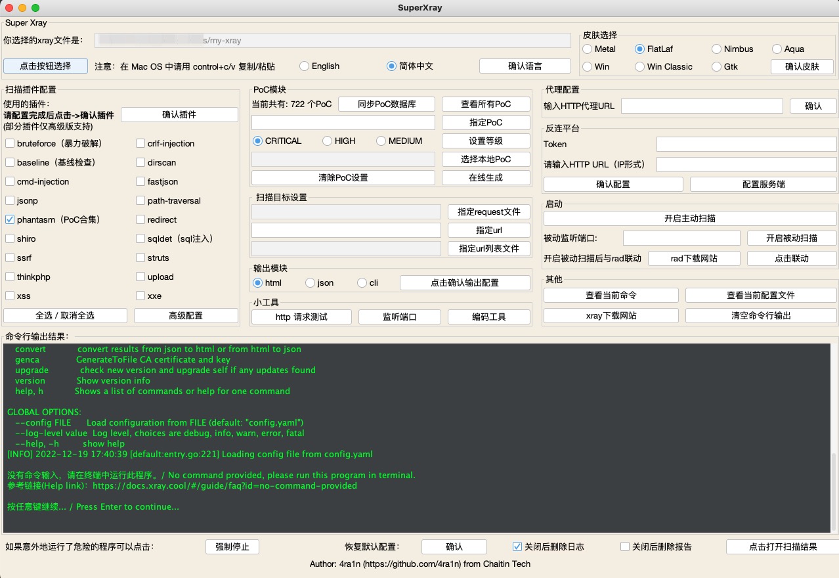Choose the Aqua skin
The height and width of the screenshot is (578, 839).
tap(777, 49)
